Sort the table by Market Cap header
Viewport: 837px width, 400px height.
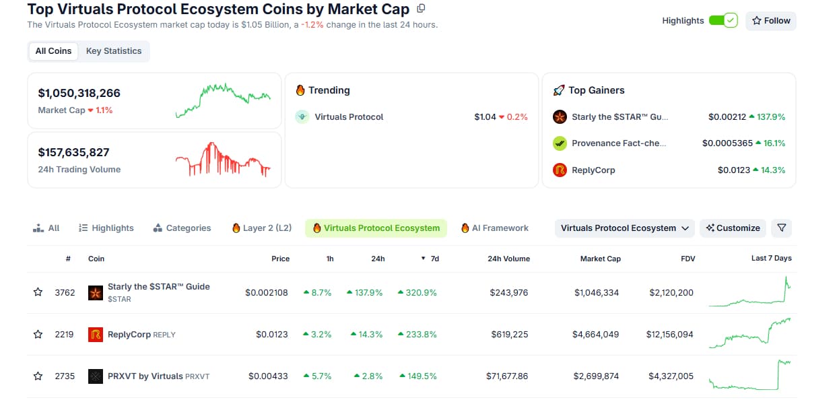tap(600, 259)
